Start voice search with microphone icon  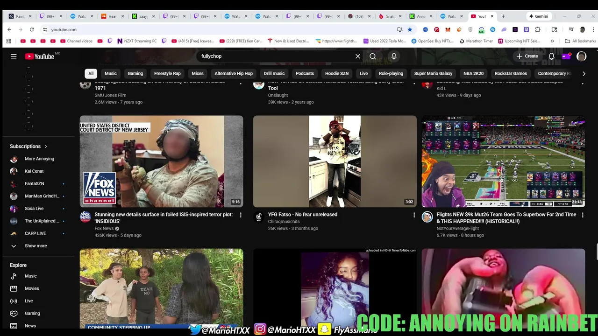(394, 56)
